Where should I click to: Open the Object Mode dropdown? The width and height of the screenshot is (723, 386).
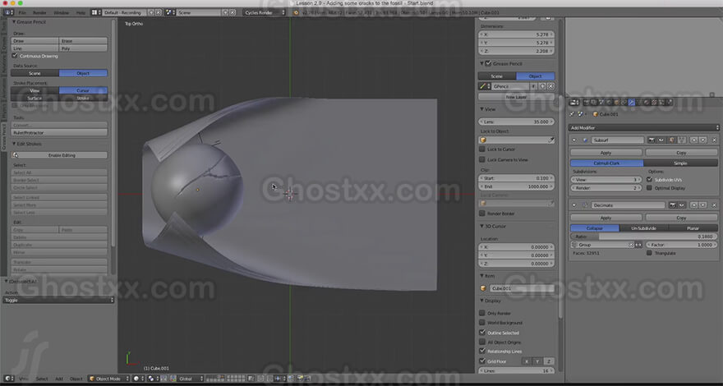[x=108, y=379]
